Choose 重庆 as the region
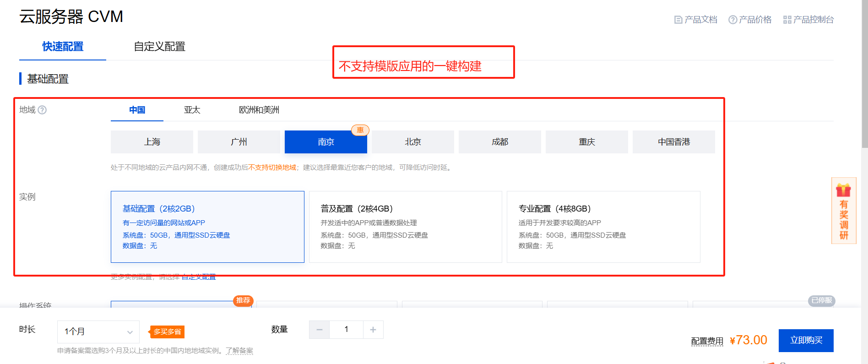The image size is (868, 364). 587,142
